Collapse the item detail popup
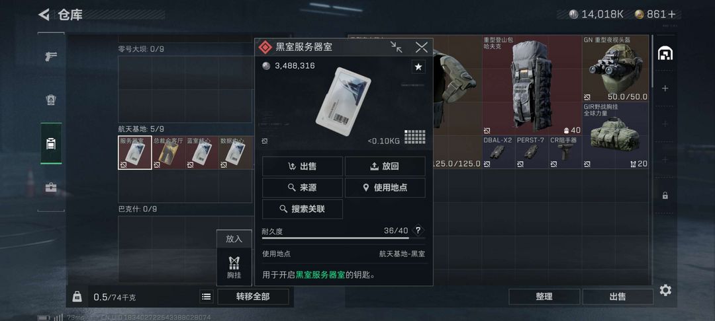Viewport: 715px width, 321px height. (397, 47)
